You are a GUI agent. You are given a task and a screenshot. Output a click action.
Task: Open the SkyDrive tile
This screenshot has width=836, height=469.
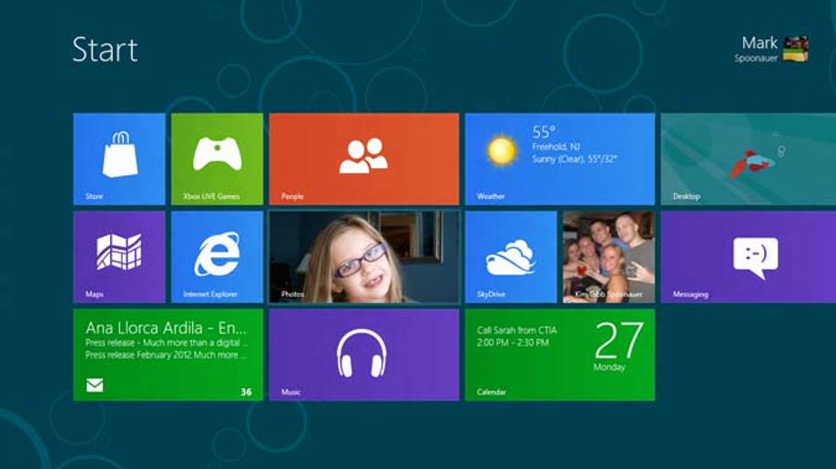click(x=511, y=256)
